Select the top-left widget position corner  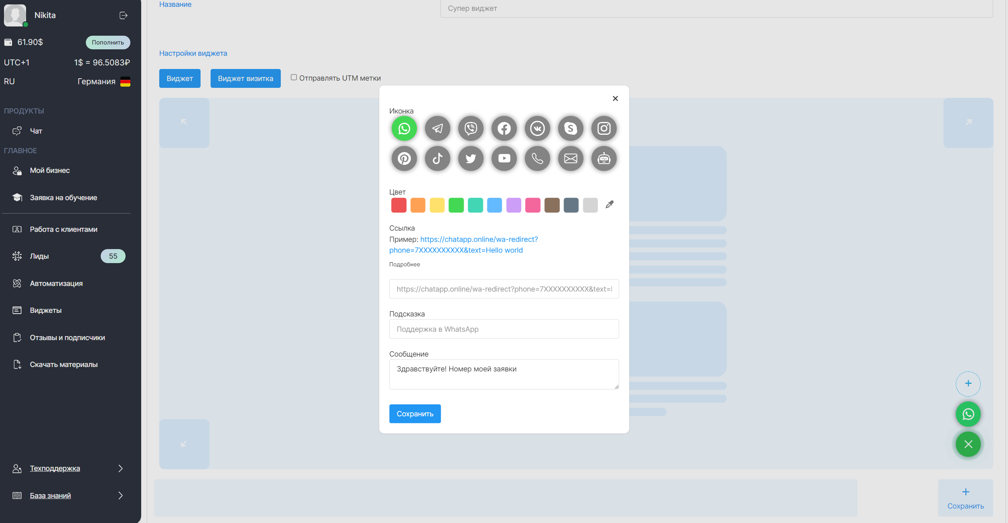(184, 122)
